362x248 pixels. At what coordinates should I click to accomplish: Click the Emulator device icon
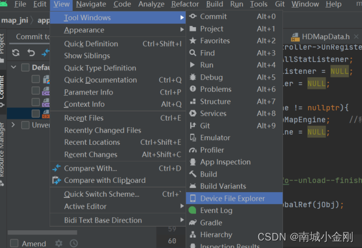tap(193, 138)
